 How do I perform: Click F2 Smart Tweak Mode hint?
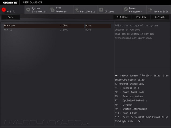[x=129, y=92]
